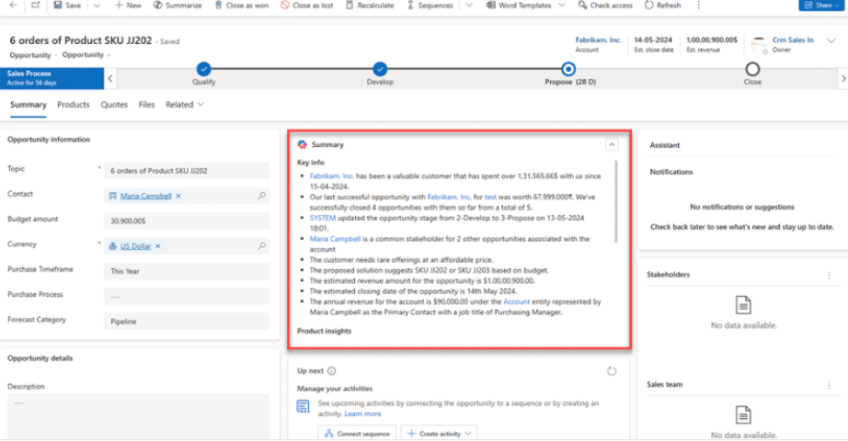848x441 pixels.
Task: Edit the Topic field
Action: point(187,171)
